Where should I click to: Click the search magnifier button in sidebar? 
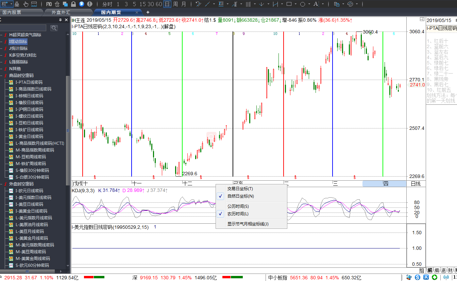54,28
